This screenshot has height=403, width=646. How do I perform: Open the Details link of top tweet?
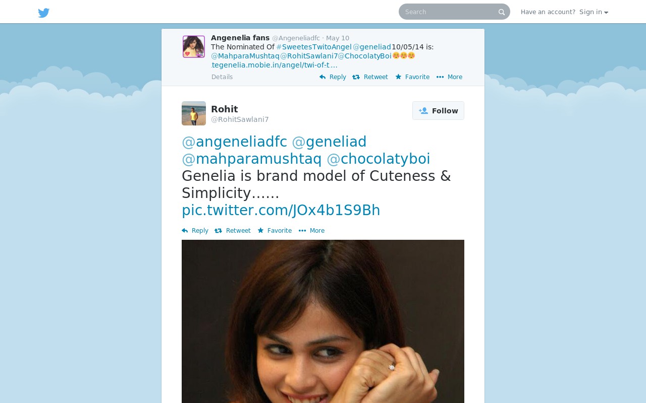point(222,77)
